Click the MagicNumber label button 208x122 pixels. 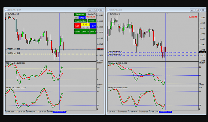click(81, 21)
